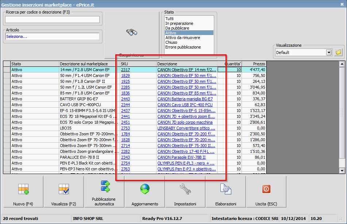Viewport: 347px width, 224px height.
Task: Select the Da pubblicare status filter
Action: 177,28
